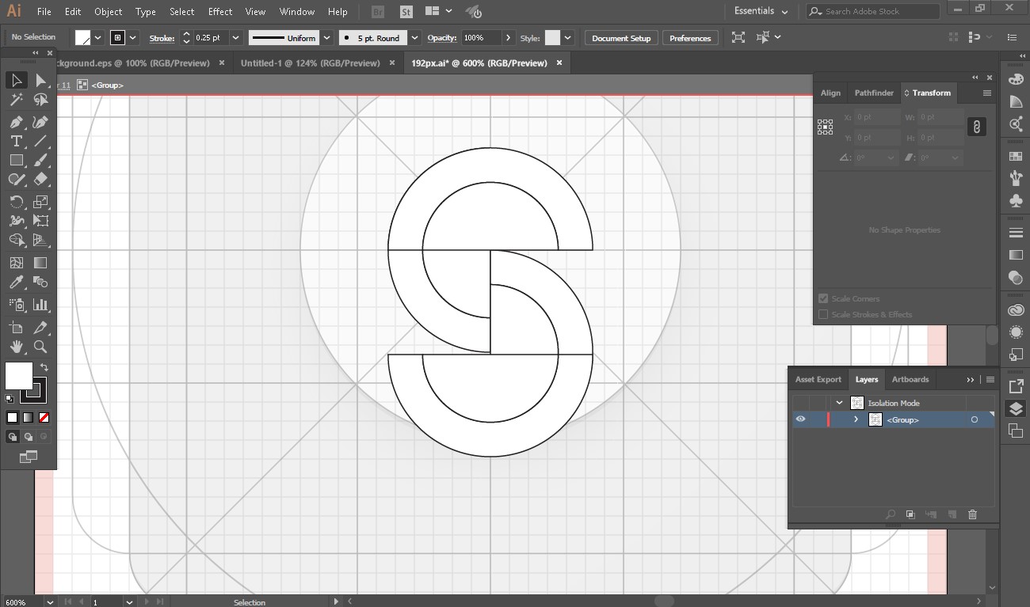
Task: Toggle the Scale Corners checkbox
Action: coord(823,299)
